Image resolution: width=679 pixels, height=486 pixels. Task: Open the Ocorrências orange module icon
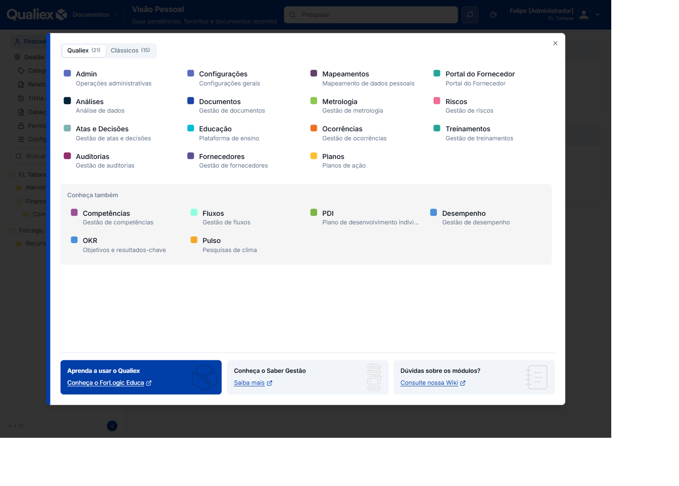click(x=314, y=128)
